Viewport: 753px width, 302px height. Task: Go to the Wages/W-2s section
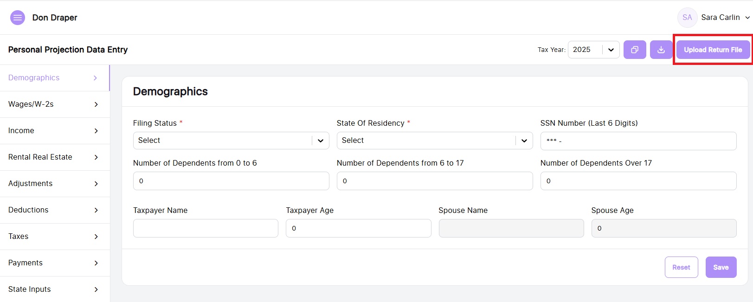click(x=31, y=104)
